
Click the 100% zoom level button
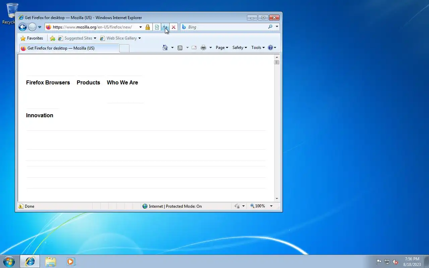tap(258, 206)
